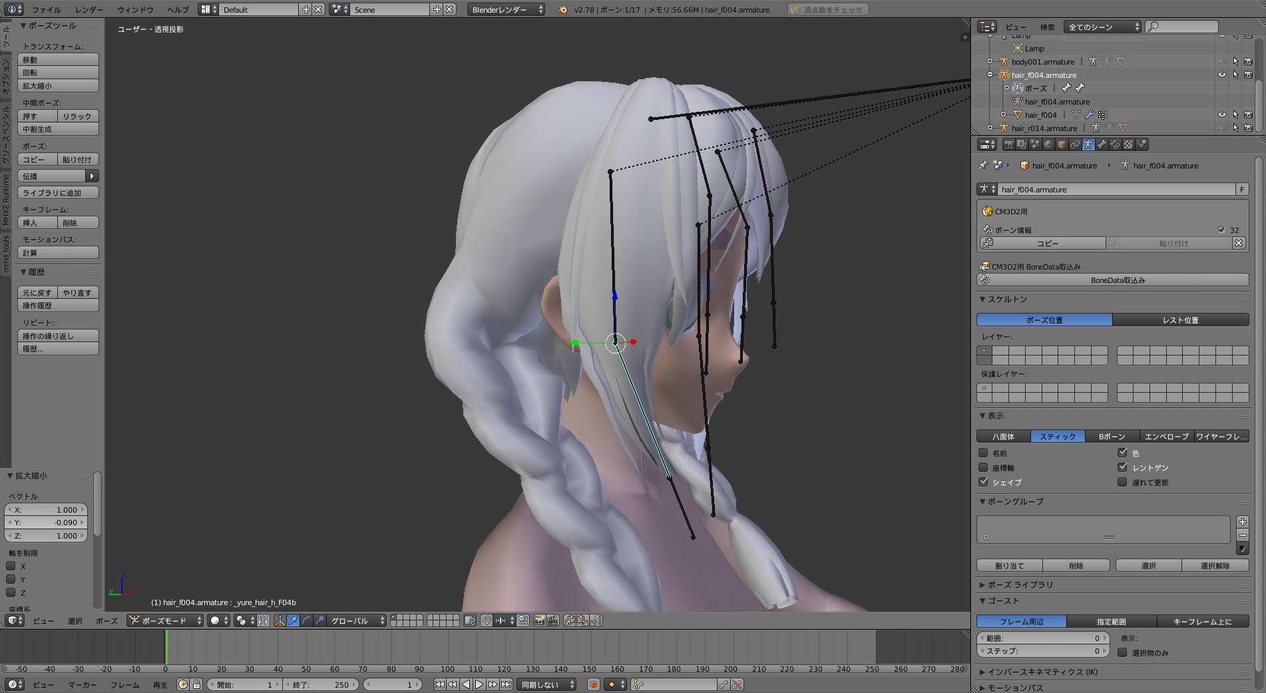
Task: Open Texture checker properties tab
Action: (1128, 144)
